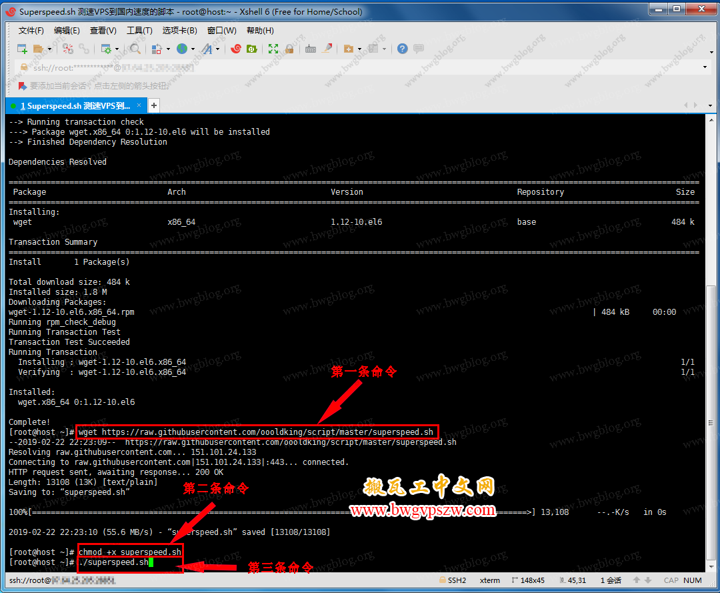
Task: Expand the Font dropdown arrow
Action: click(217, 49)
